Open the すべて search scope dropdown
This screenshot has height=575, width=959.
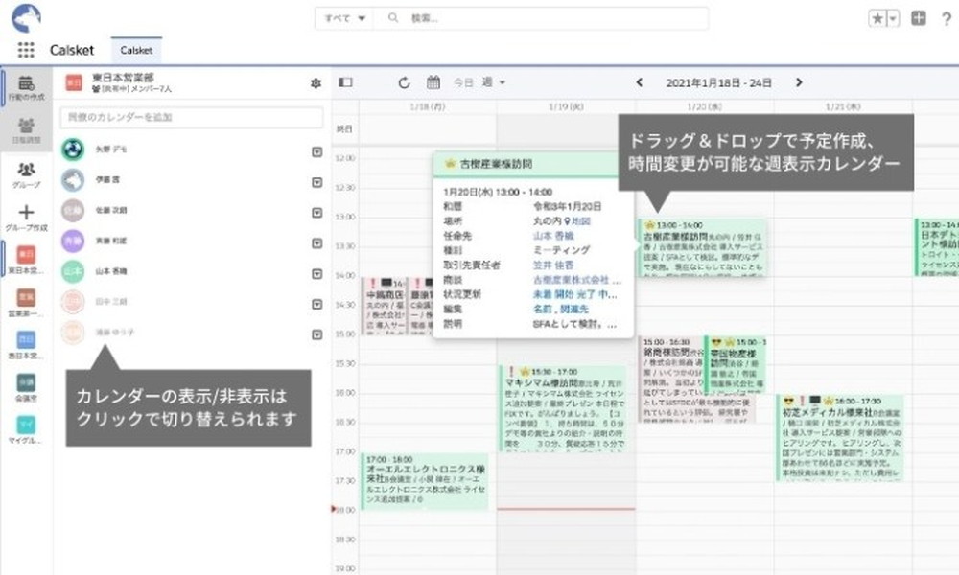pyautogui.click(x=345, y=18)
